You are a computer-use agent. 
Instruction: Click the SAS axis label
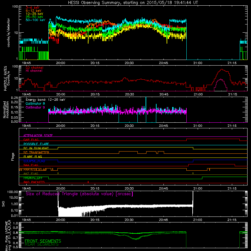3,204
